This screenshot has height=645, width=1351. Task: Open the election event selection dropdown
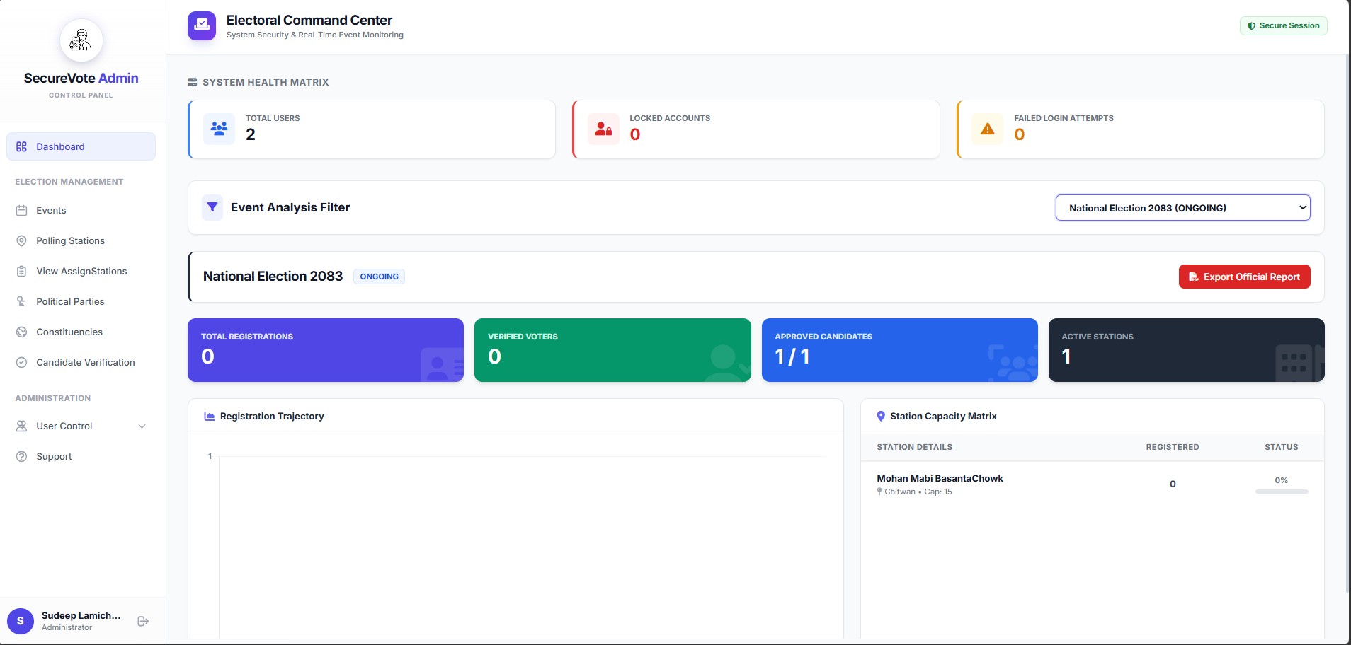pyautogui.click(x=1182, y=208)
